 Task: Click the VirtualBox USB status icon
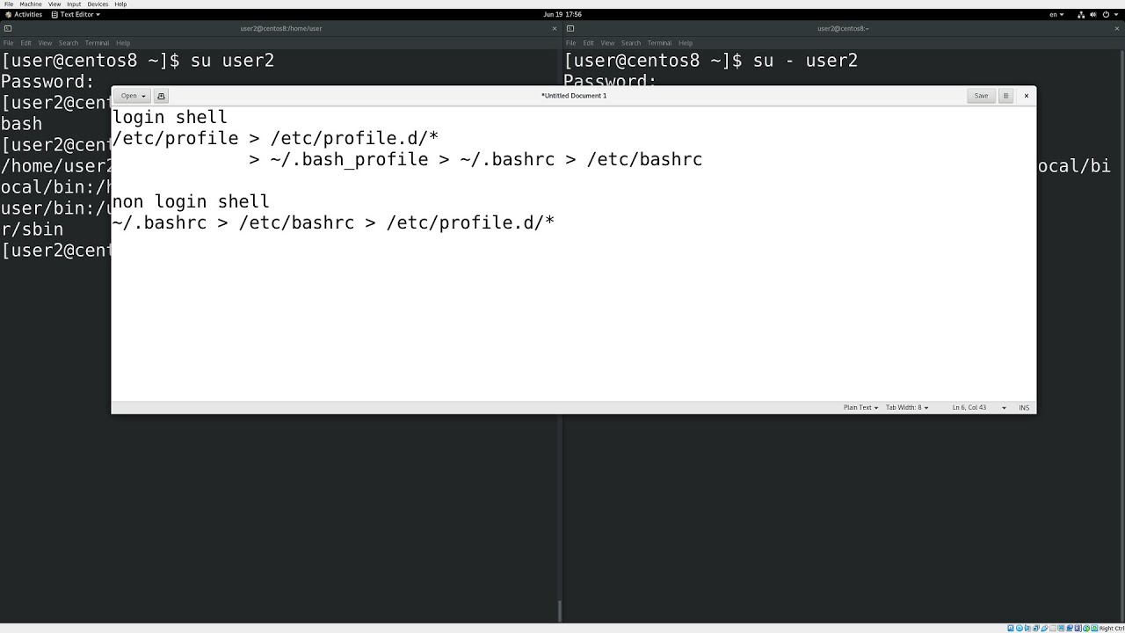(x=1043, y=629)
